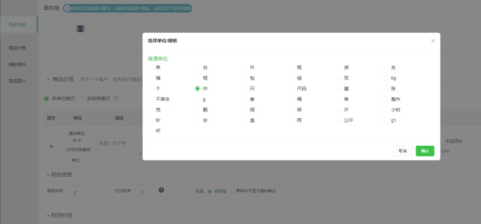This screenshot has width=481, height=224.
Task: Pick the 个 unit option
Action: [x=151, y=89]
